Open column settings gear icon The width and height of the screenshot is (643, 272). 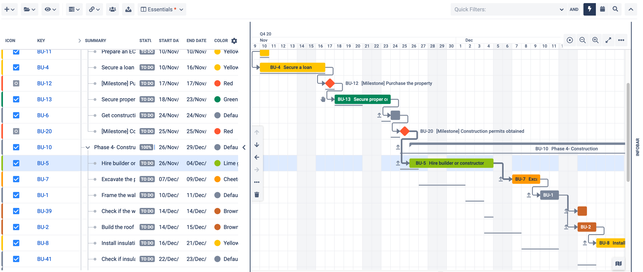(x=234, y=41)
